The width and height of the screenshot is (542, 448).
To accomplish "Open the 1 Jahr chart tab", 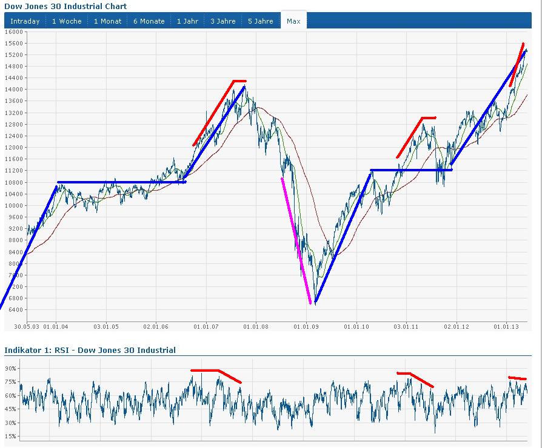I will tap(187, 21).
